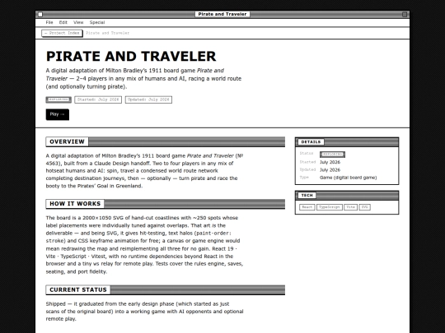Click the Tech panel header
445x333 pixels.
point(347,196)
